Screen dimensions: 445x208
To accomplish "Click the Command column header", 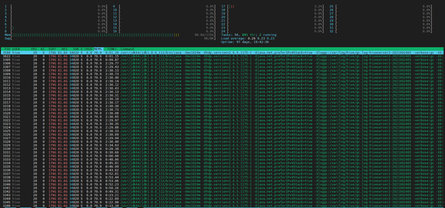I will coord(127,49).
